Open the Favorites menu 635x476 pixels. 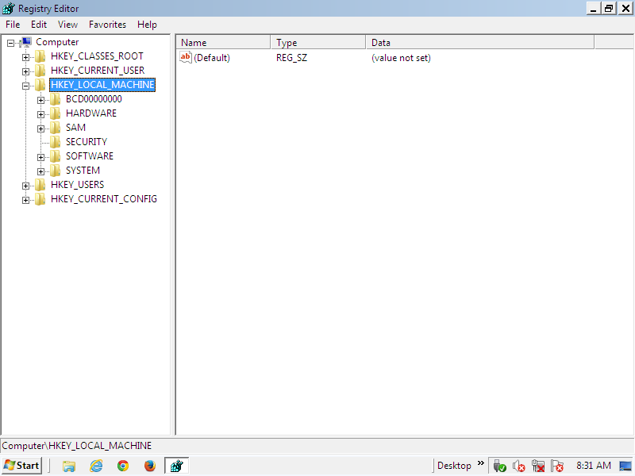(107, 25)
